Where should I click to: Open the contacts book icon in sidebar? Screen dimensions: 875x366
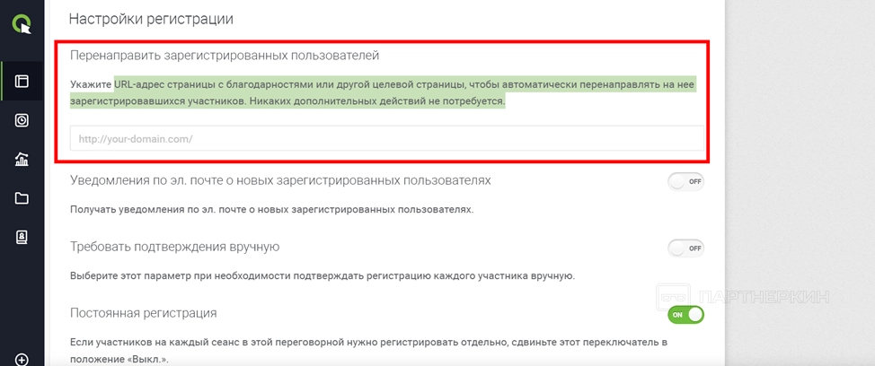coord(22,237)
